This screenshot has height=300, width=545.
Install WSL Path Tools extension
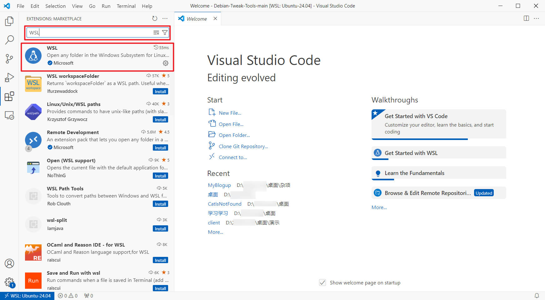(x=160, y=204)
